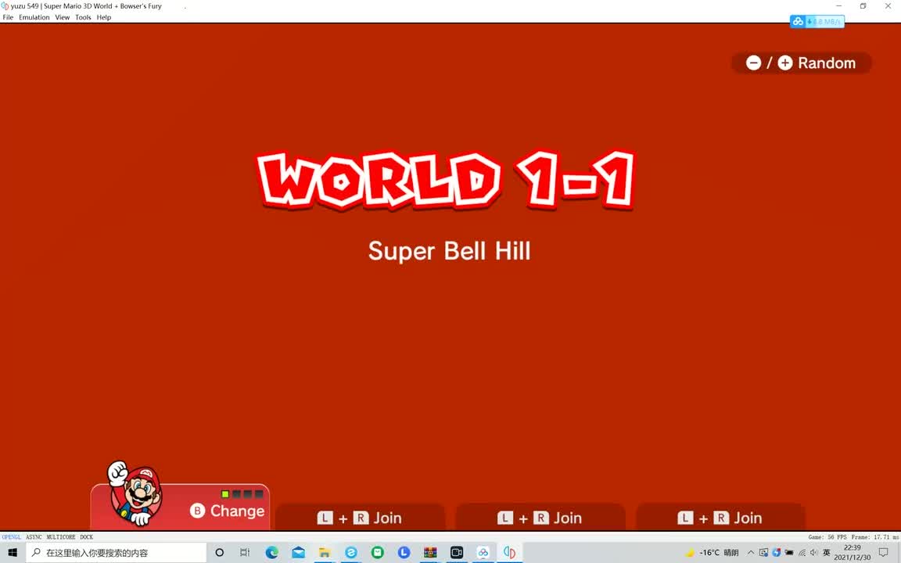Click the battery tray icon
The height and width of the screenshot is (563, 901).
[x=789, y=552]
